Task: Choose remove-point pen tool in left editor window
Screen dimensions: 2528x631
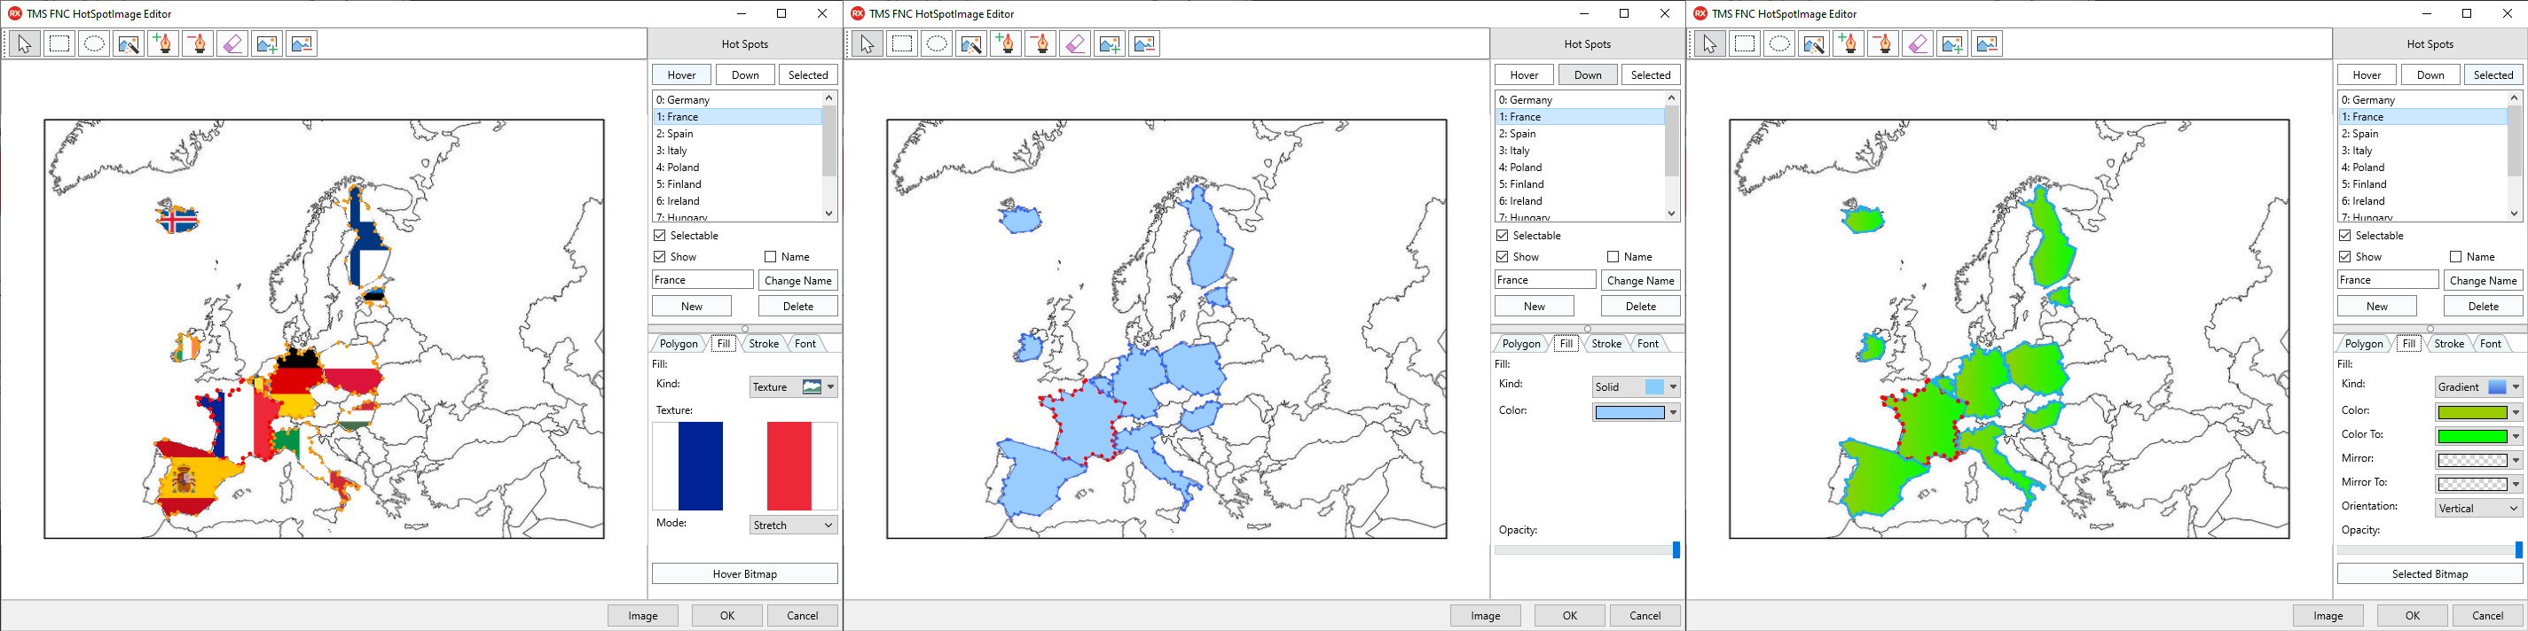Action: (198, 44)
